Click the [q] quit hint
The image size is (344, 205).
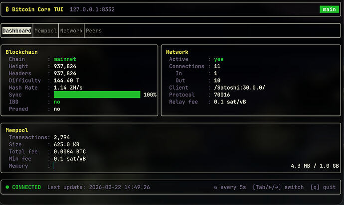pyautogui.click(x=323, y=187)
